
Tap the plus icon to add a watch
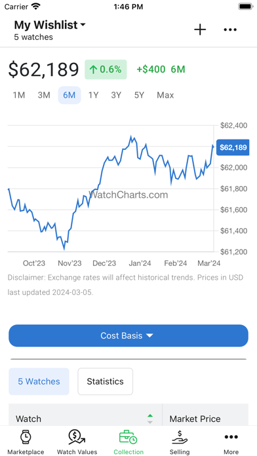point(200,30)
